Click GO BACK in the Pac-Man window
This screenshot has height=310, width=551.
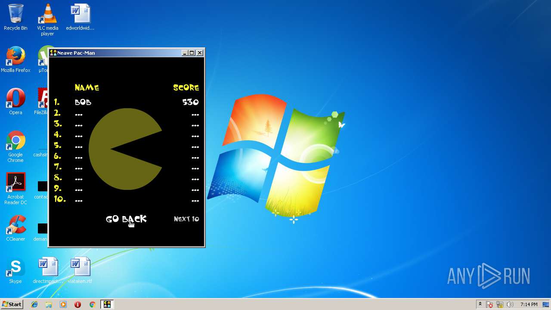click(x=126, y=219)
